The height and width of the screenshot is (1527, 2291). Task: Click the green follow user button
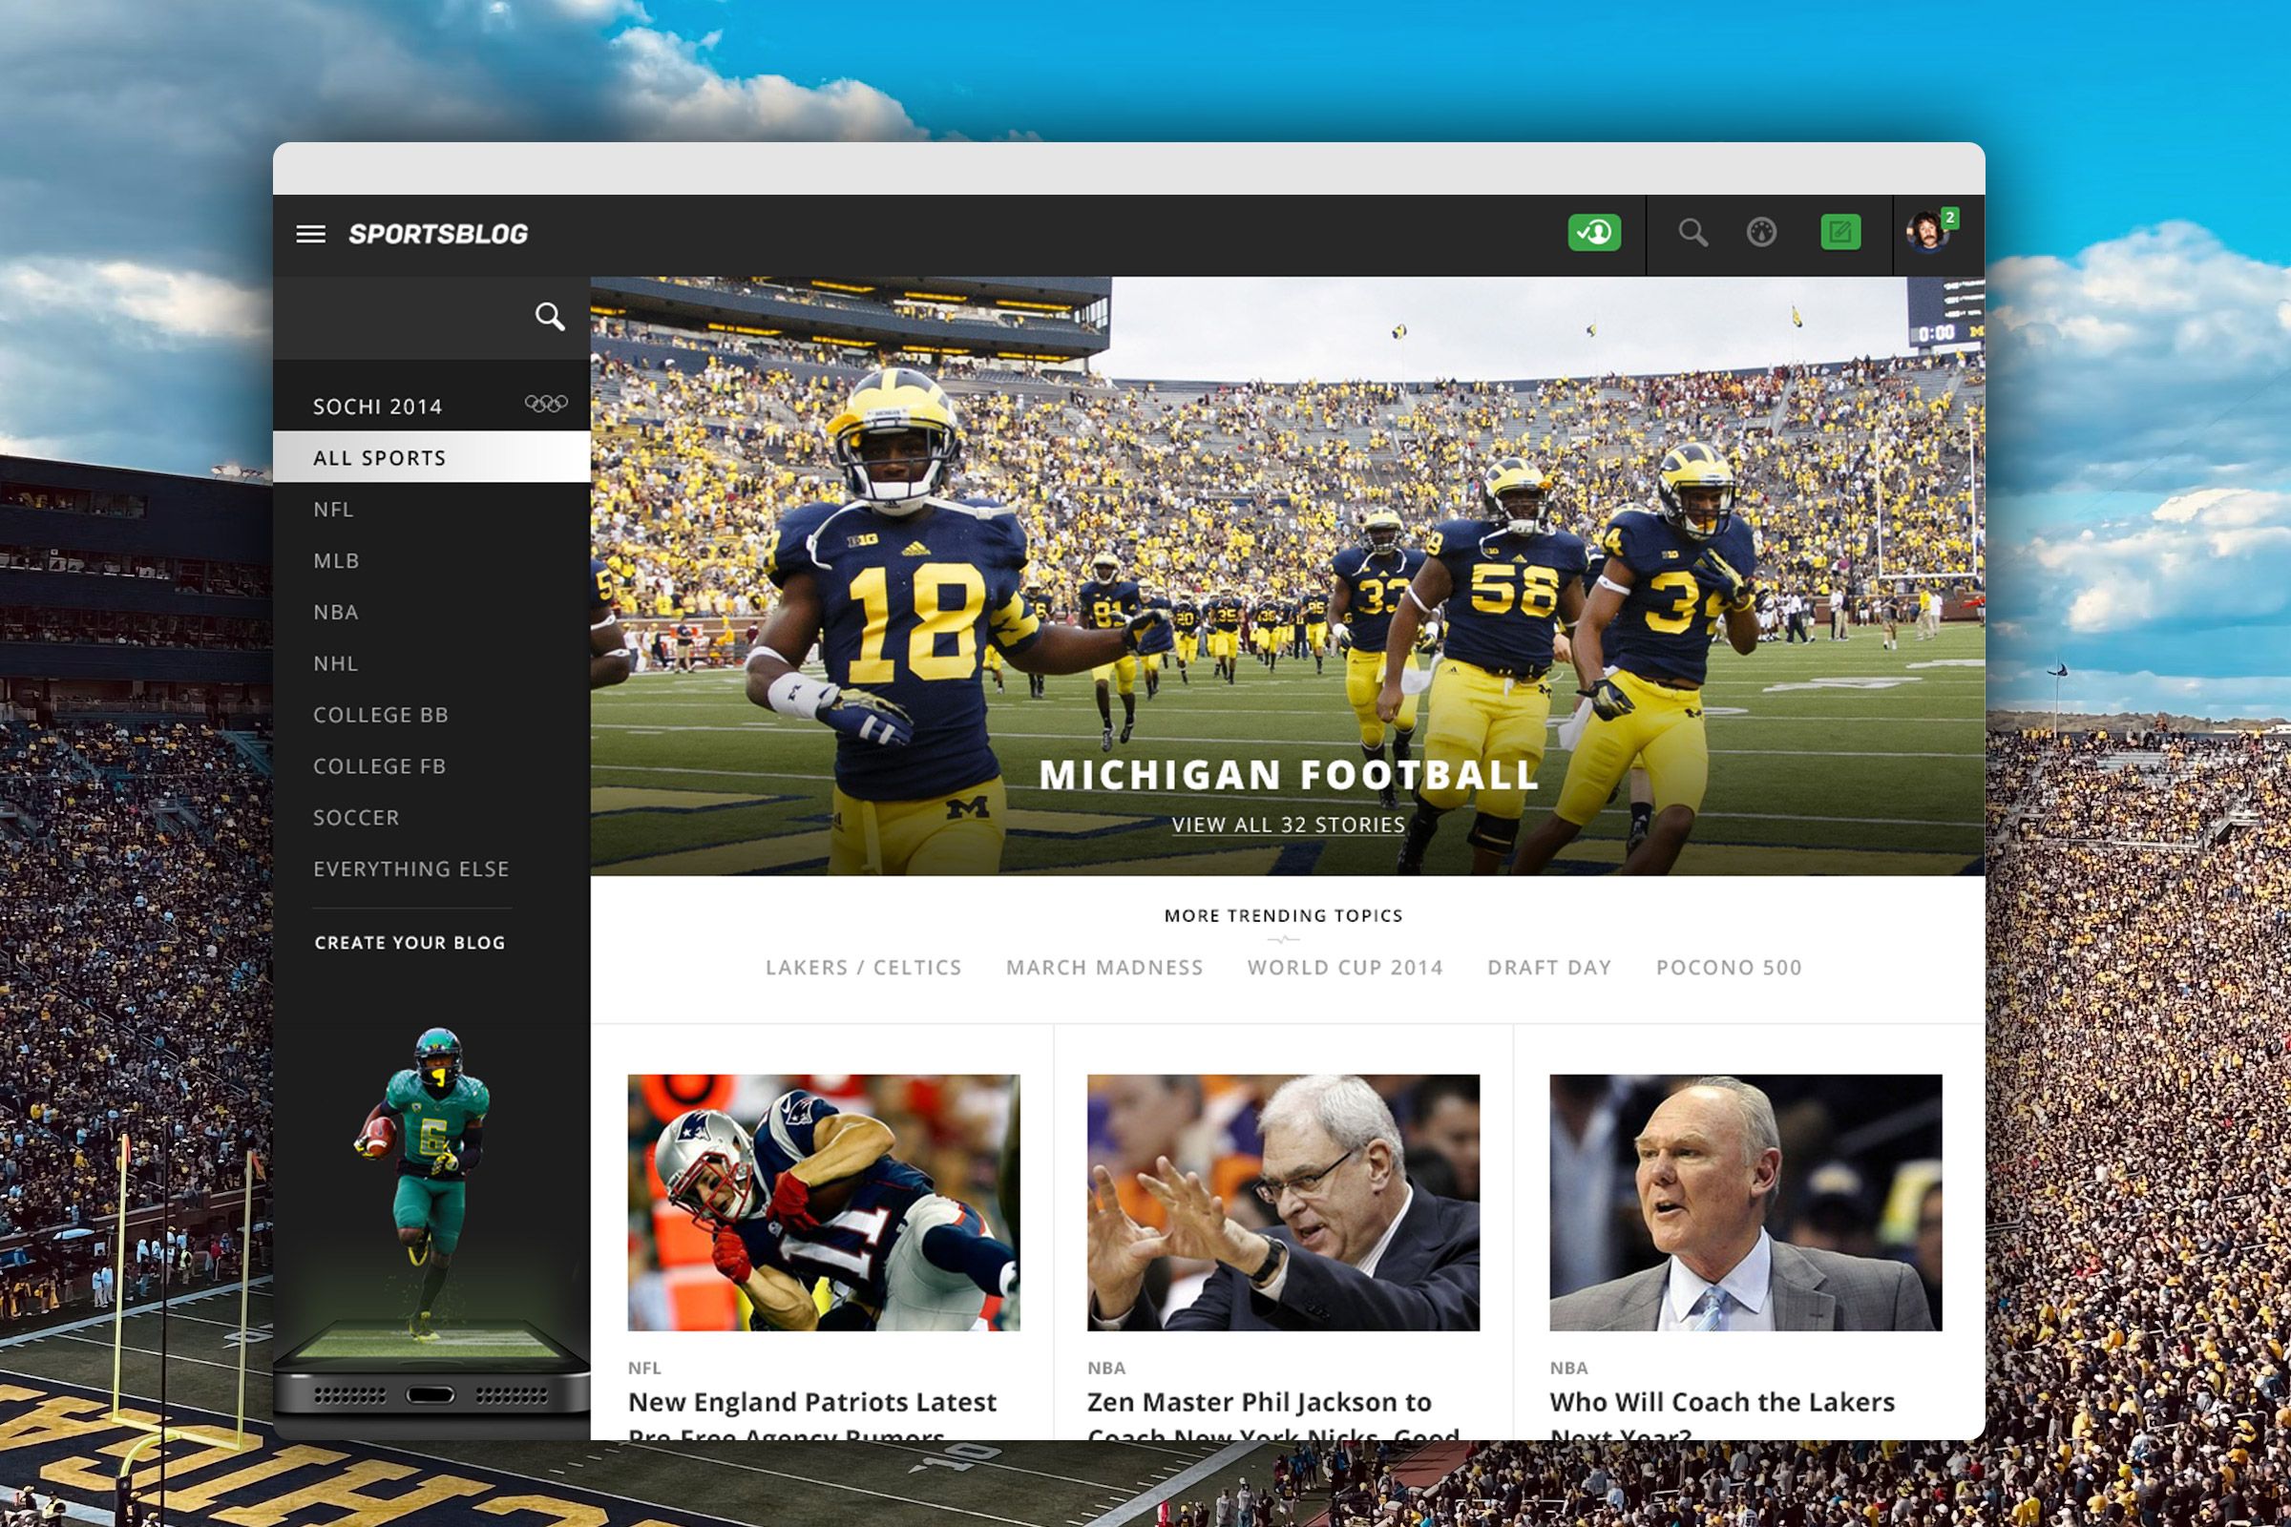1594,233
